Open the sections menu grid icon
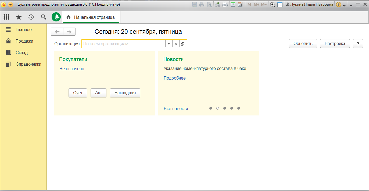The width and height of the screenshot is (369, 191). (6, 17)
